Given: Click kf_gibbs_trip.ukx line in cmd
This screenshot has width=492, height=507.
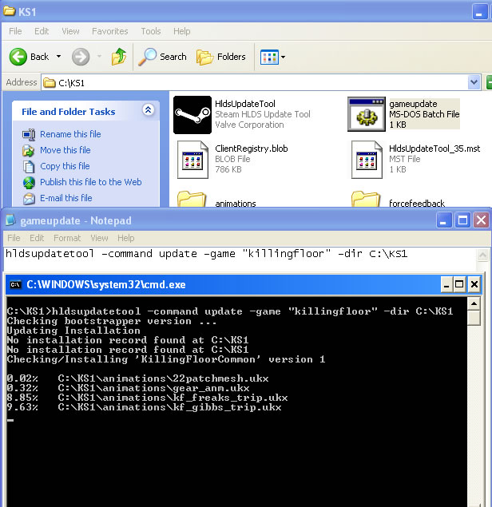Looking at the screenshot, I should pos(144,407).
